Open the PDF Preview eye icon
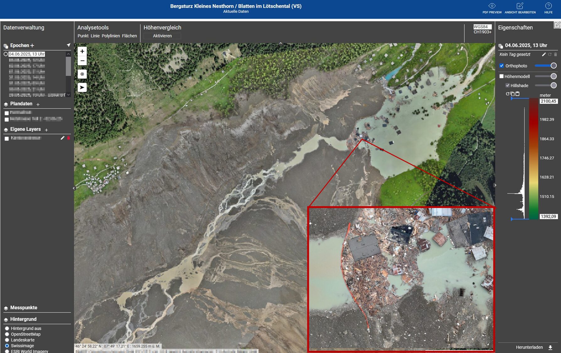This screenshot has width=561, height=353. point(492,6)
